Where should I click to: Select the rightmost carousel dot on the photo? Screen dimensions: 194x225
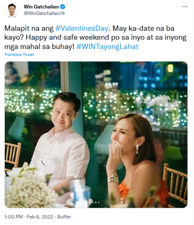point(99,202)
